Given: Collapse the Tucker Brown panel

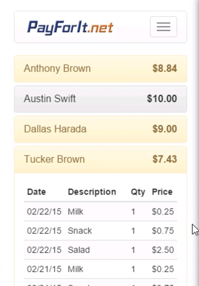Looking at the screenshot, I should 54,159.
